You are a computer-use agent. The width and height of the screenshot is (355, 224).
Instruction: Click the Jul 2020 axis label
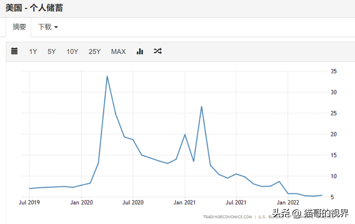(133, 202)
